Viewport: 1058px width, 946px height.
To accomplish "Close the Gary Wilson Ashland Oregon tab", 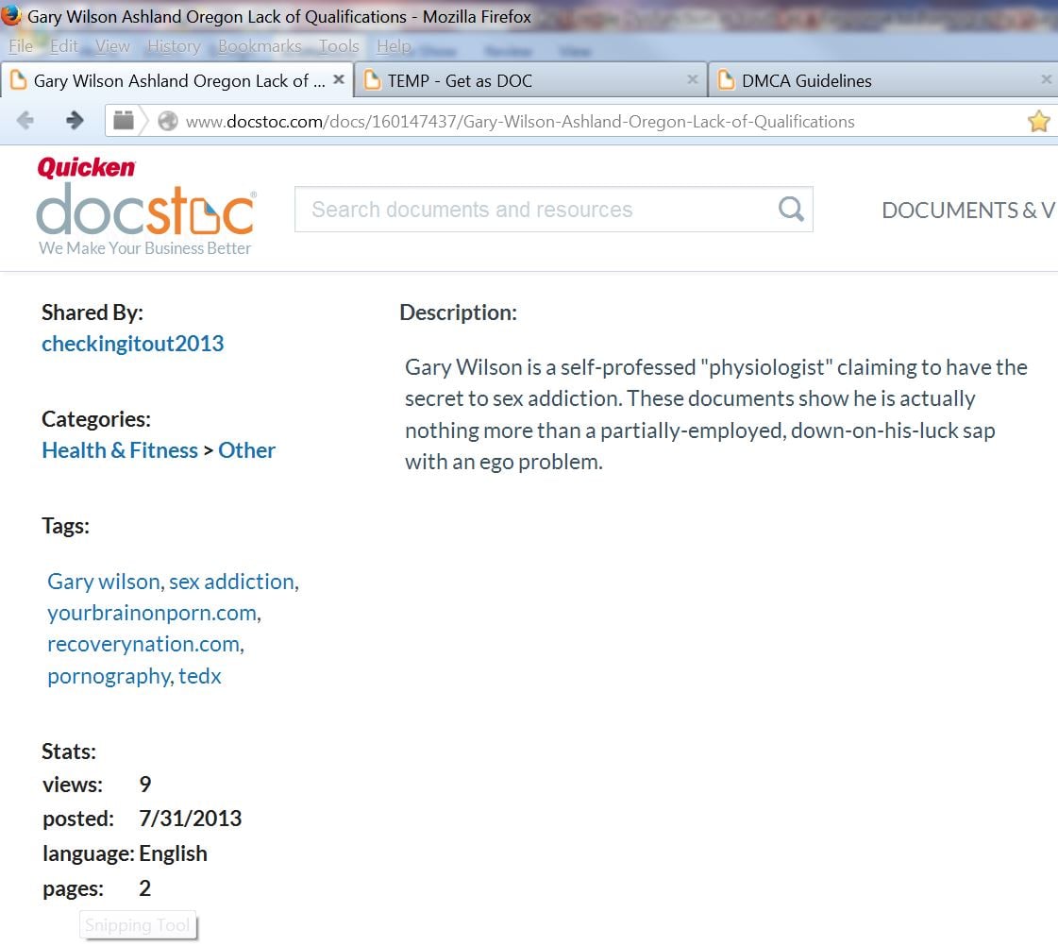I will click(x=339, y=80).
